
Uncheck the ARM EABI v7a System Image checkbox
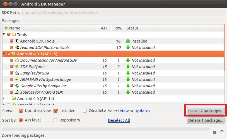click(x=12, y=79)
